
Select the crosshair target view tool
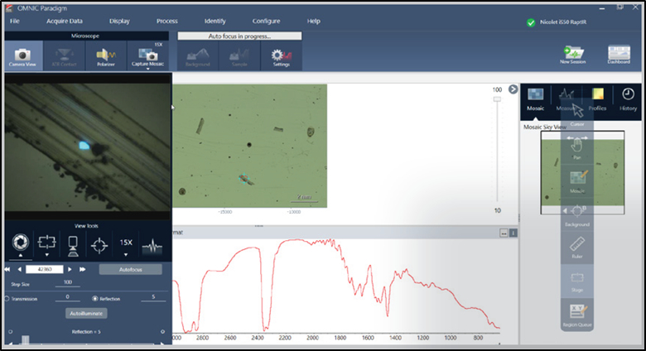tap(99, 246)
